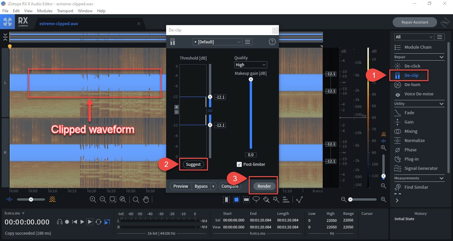Viewport: 453px width, 241px height.
Task: Open the Modules menu
Action: (x=45, y=11)
